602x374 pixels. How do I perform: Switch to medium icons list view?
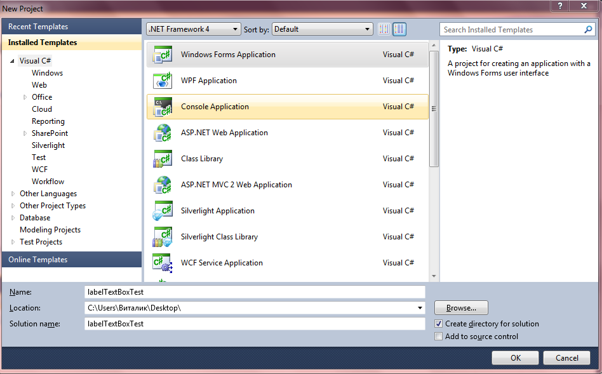pyautogui.click(x=399, y=29)
